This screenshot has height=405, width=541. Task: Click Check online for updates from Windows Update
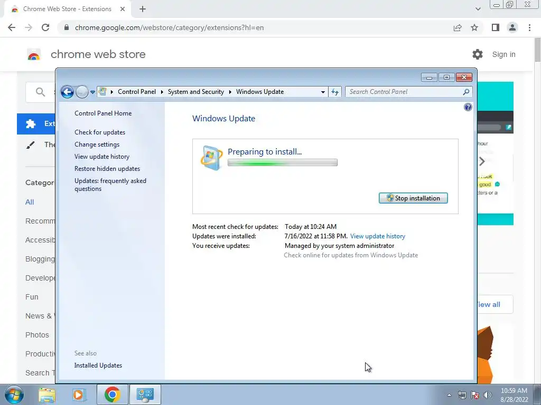click(351, 255)
